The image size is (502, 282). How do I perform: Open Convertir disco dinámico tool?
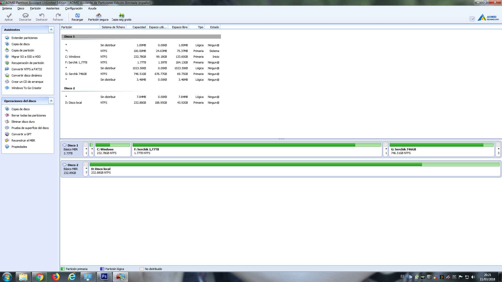tap(27, 75)
